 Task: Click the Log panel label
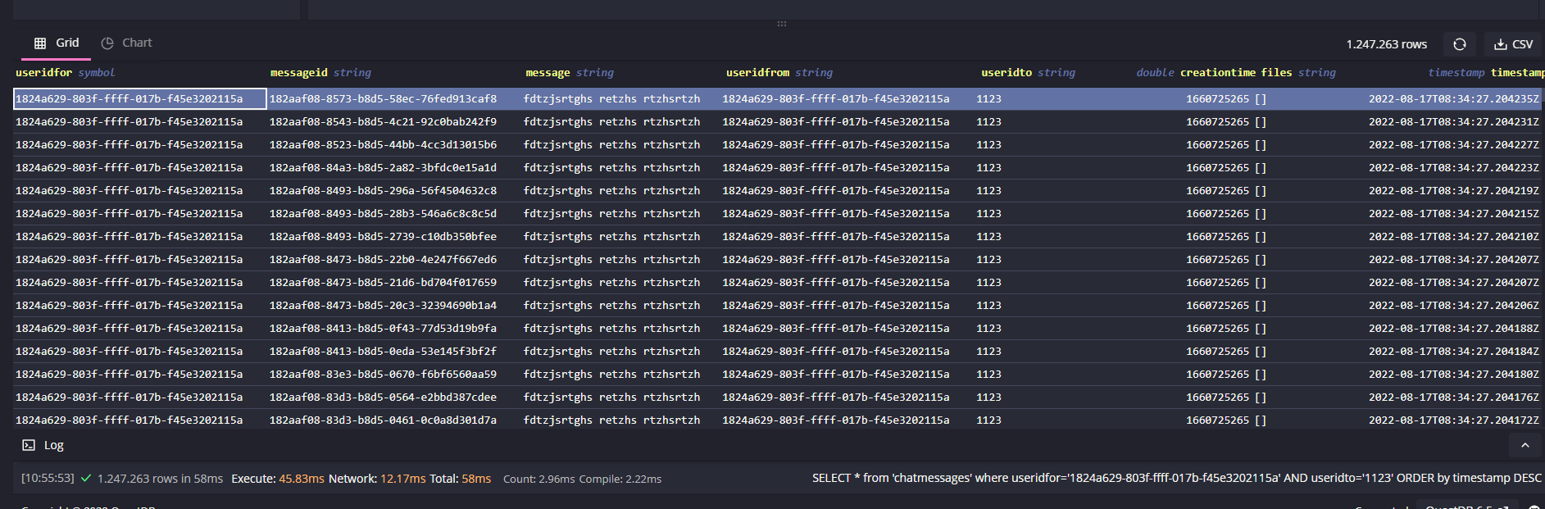click(x=54, y=445)
